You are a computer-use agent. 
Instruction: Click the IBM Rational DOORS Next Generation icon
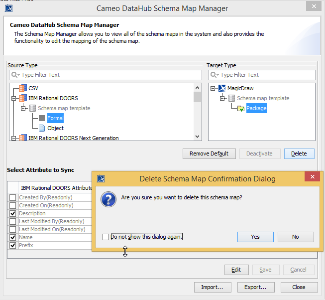[23, 138]
